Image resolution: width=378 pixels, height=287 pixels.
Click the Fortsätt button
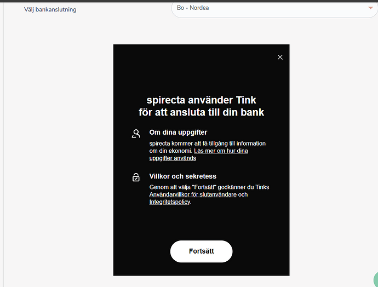[201, 251]
